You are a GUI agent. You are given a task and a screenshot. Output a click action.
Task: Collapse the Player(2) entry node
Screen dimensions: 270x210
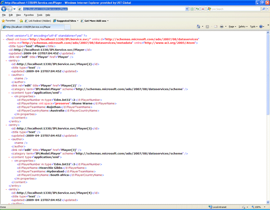click(x=6, y=60)
